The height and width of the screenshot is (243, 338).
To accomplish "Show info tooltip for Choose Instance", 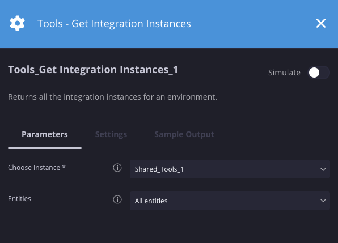I will (117, 168).
